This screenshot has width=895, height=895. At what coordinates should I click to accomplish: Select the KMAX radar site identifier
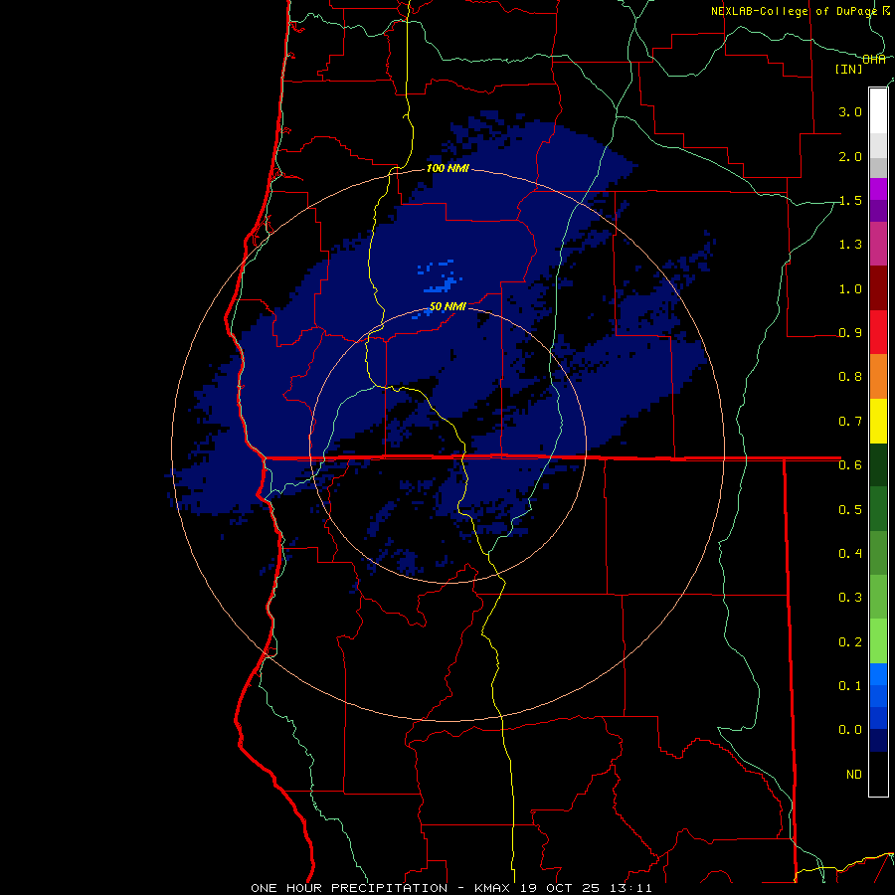(492, 888)
